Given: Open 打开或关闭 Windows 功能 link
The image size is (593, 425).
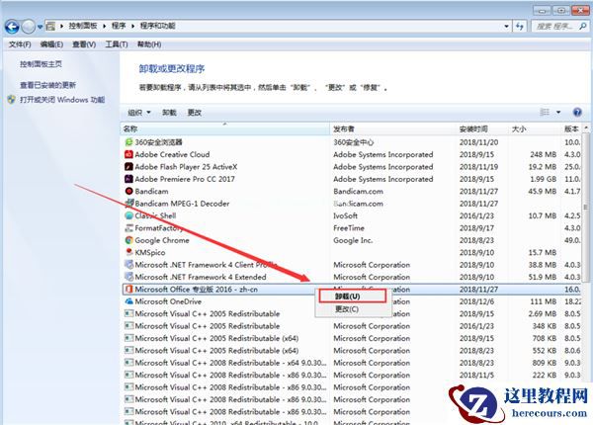Looking at the screenshot, I should 62,100.
